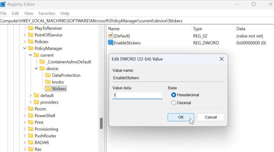
Task: Click the 0x00000000 (0) data cell
Action: (251, 43)
